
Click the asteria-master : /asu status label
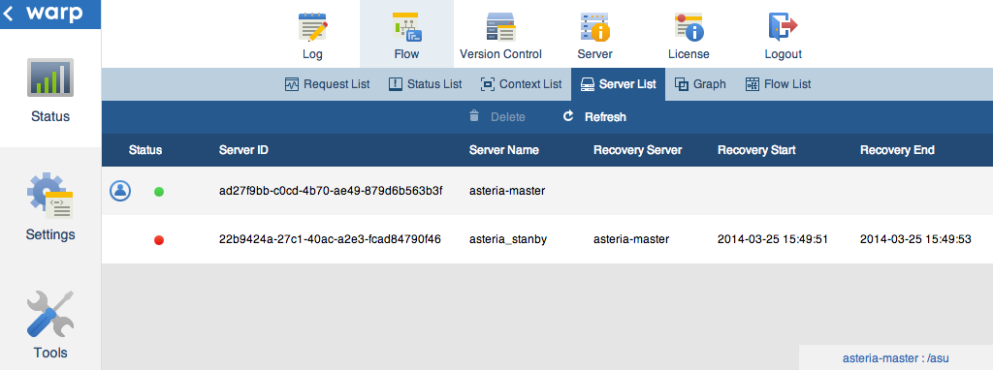pos(895,358)
